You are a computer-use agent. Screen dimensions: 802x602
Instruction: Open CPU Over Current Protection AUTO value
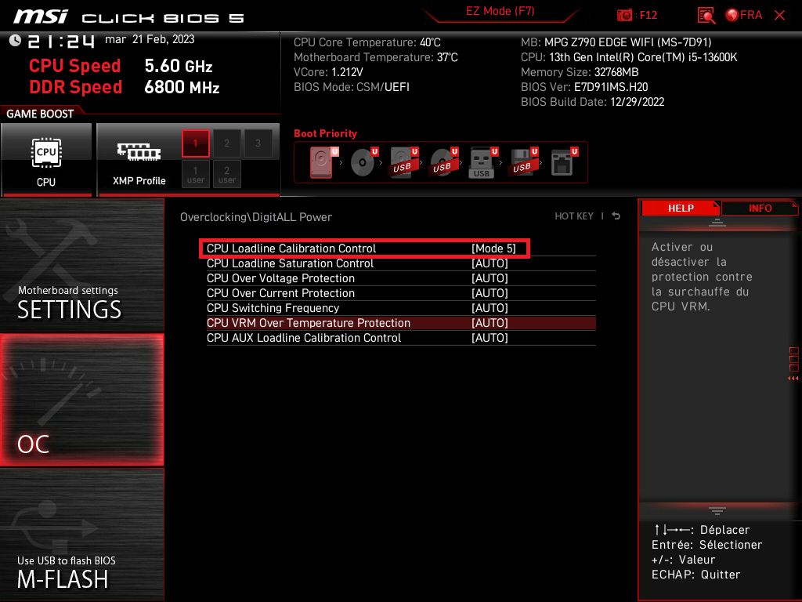(x=490, y=293)
